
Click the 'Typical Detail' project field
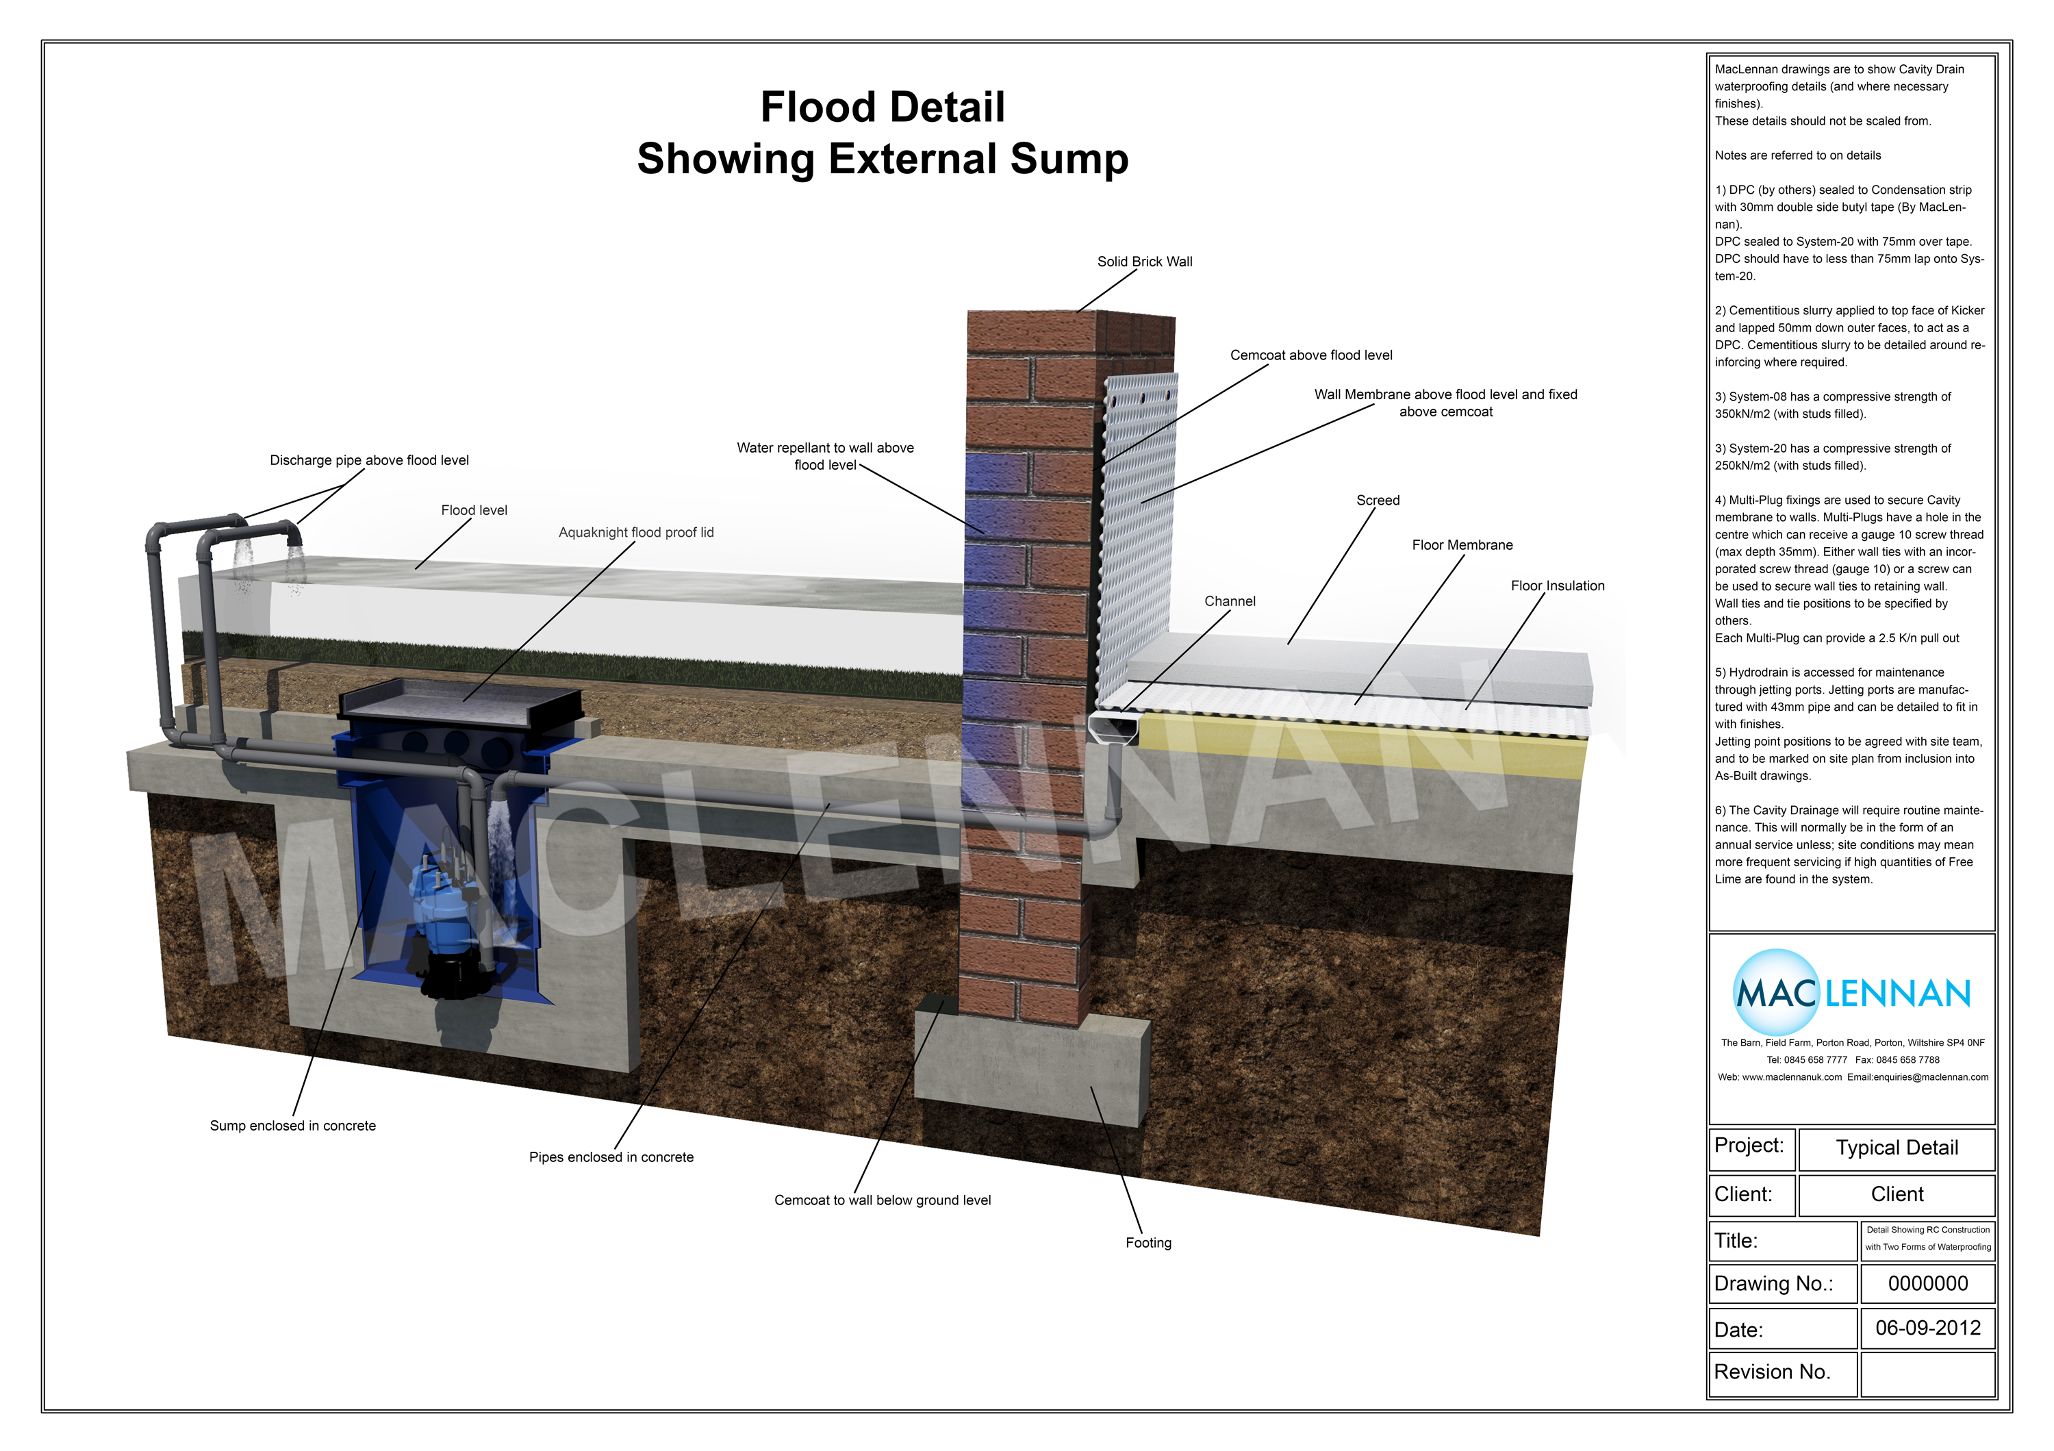click(x=1896, y=1148)
